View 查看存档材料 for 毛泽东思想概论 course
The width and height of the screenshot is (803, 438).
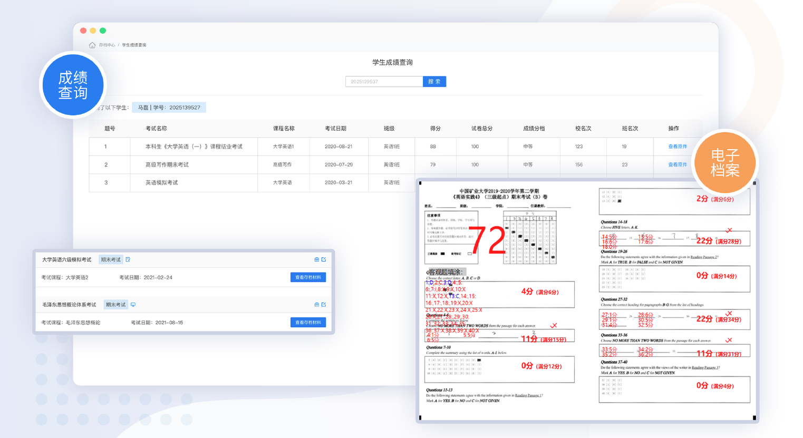(x=308, y=322)
